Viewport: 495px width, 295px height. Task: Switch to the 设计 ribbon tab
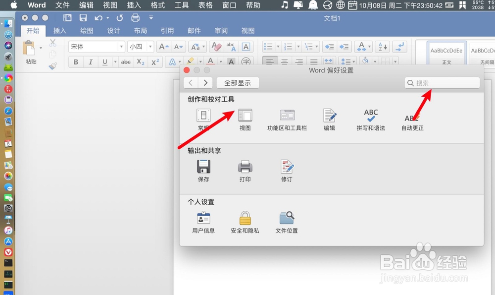click(114, 31)
